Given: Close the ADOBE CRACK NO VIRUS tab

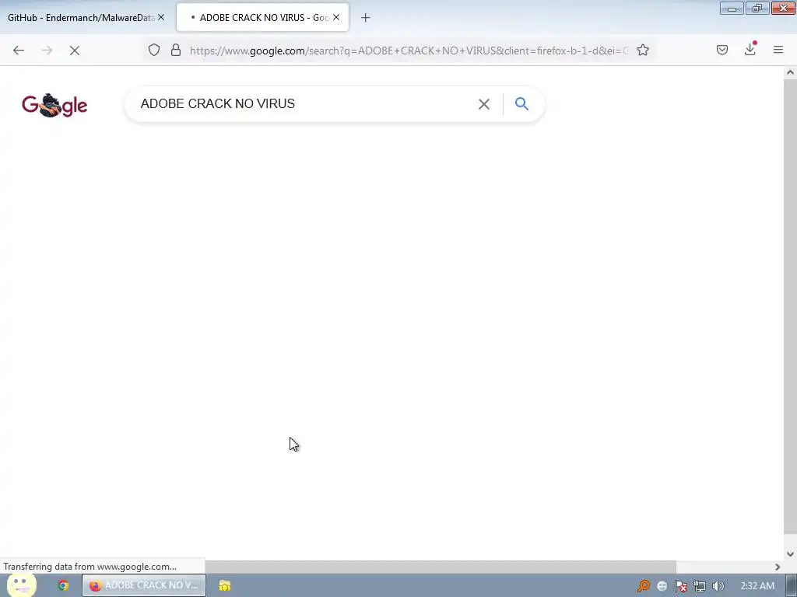Looking at the screenshot, I should 336,17.
